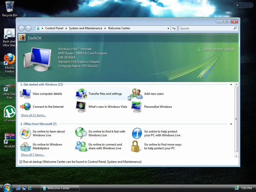Select the find it fast magnifier globe icon
The image size is (256, 192).
pyautogui.click(x=81, y=133)
